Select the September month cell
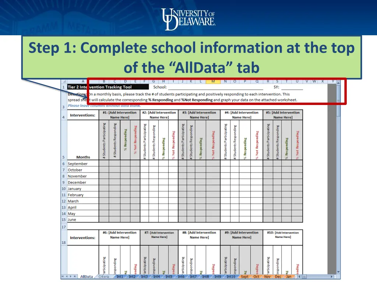 pyautogui.click(x=83, y=163)
